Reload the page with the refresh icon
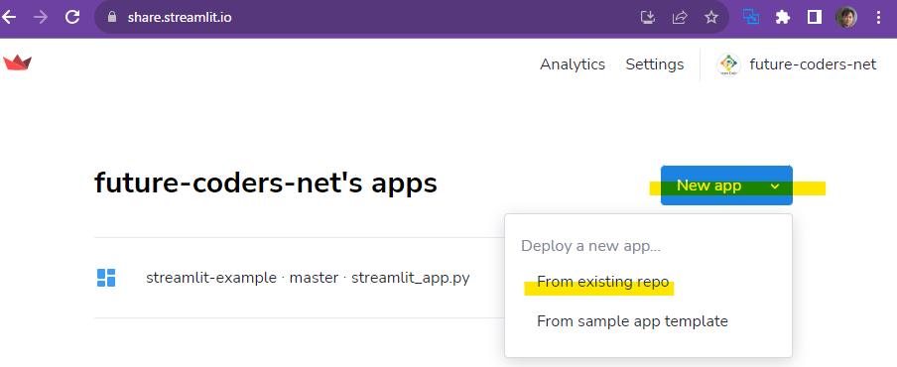Screen dimensions: 897x367 point(72,17)
